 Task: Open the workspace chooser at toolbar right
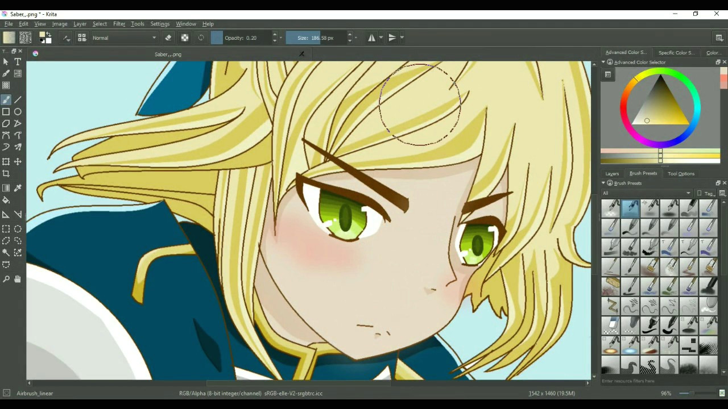pyautogui.click(x=719, y=37)
